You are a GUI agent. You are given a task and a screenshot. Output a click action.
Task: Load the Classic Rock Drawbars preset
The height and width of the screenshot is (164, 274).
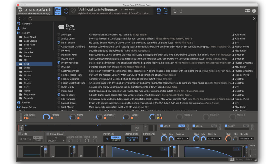click(73, 46)
